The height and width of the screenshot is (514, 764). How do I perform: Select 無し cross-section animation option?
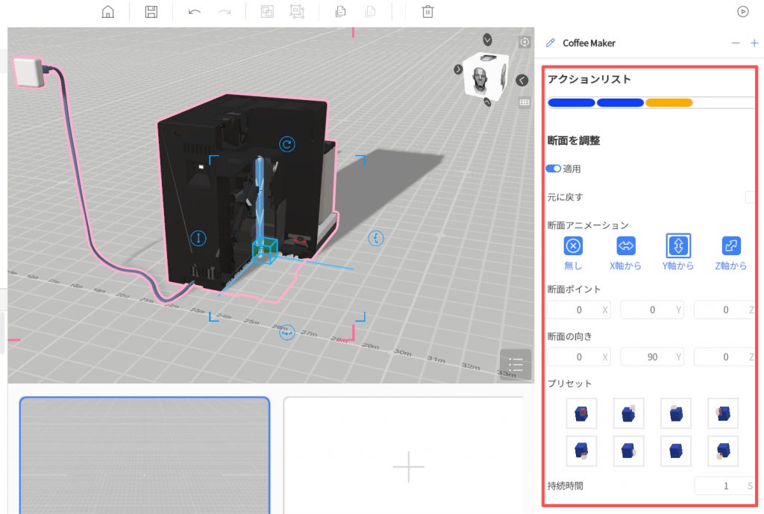click(x=573, y=246)
